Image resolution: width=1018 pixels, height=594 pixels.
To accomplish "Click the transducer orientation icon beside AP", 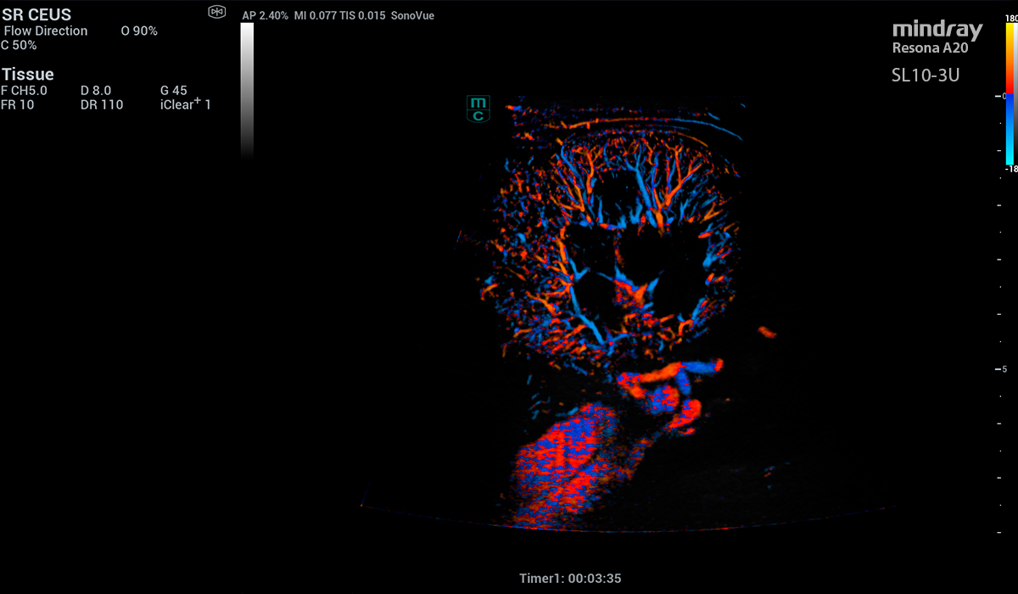I will 216,12.
